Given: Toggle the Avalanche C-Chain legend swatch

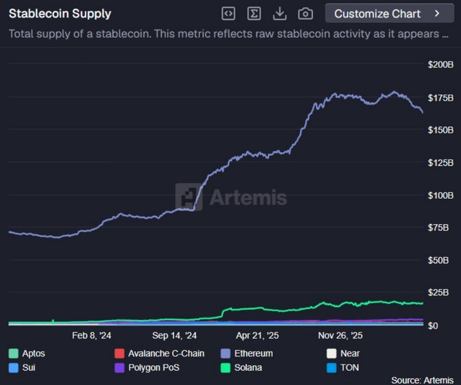Looking at the screenshot, I should (x=119, y=353).
